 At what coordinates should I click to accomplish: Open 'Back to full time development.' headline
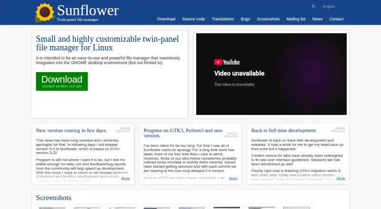(284, 131)
